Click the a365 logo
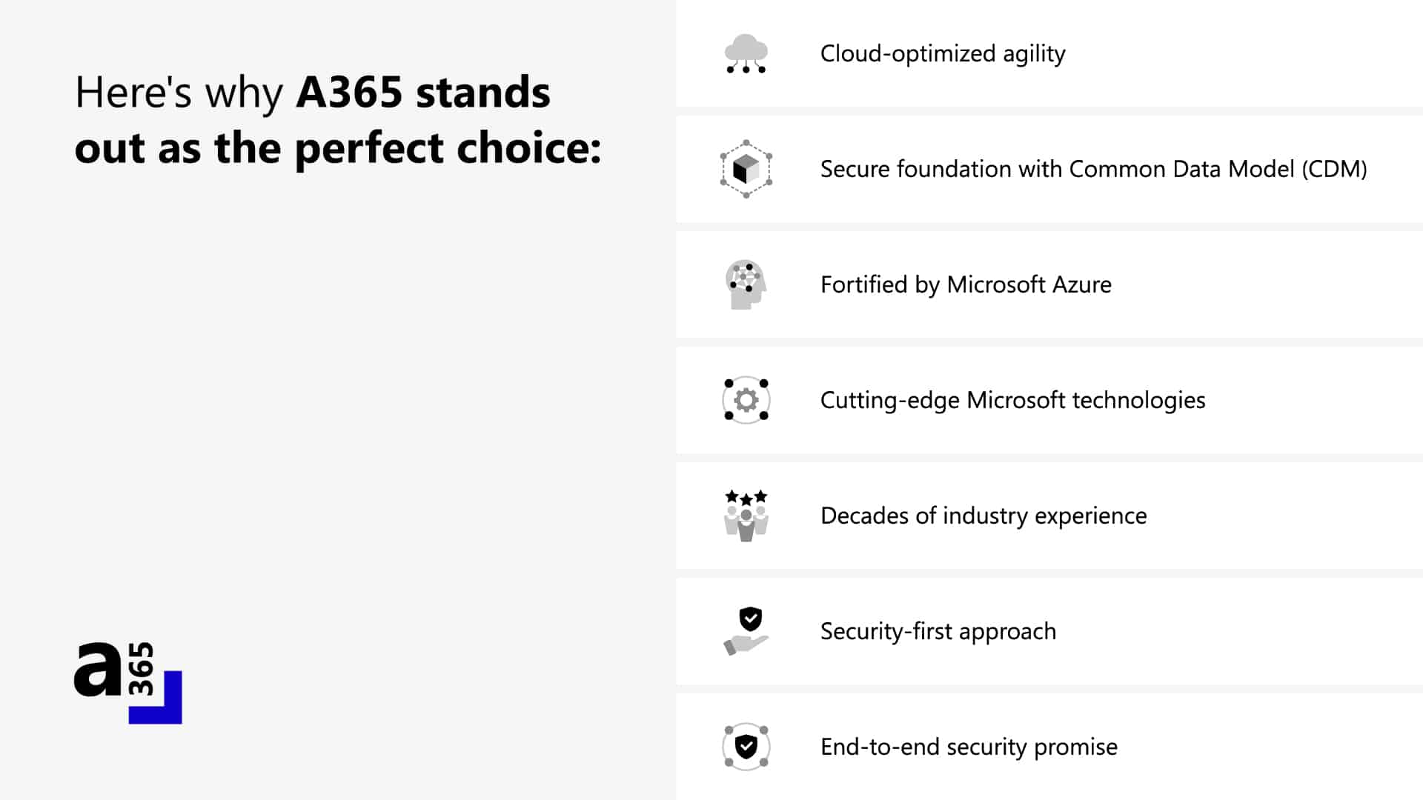The image size is (1423, 800). 128,683
